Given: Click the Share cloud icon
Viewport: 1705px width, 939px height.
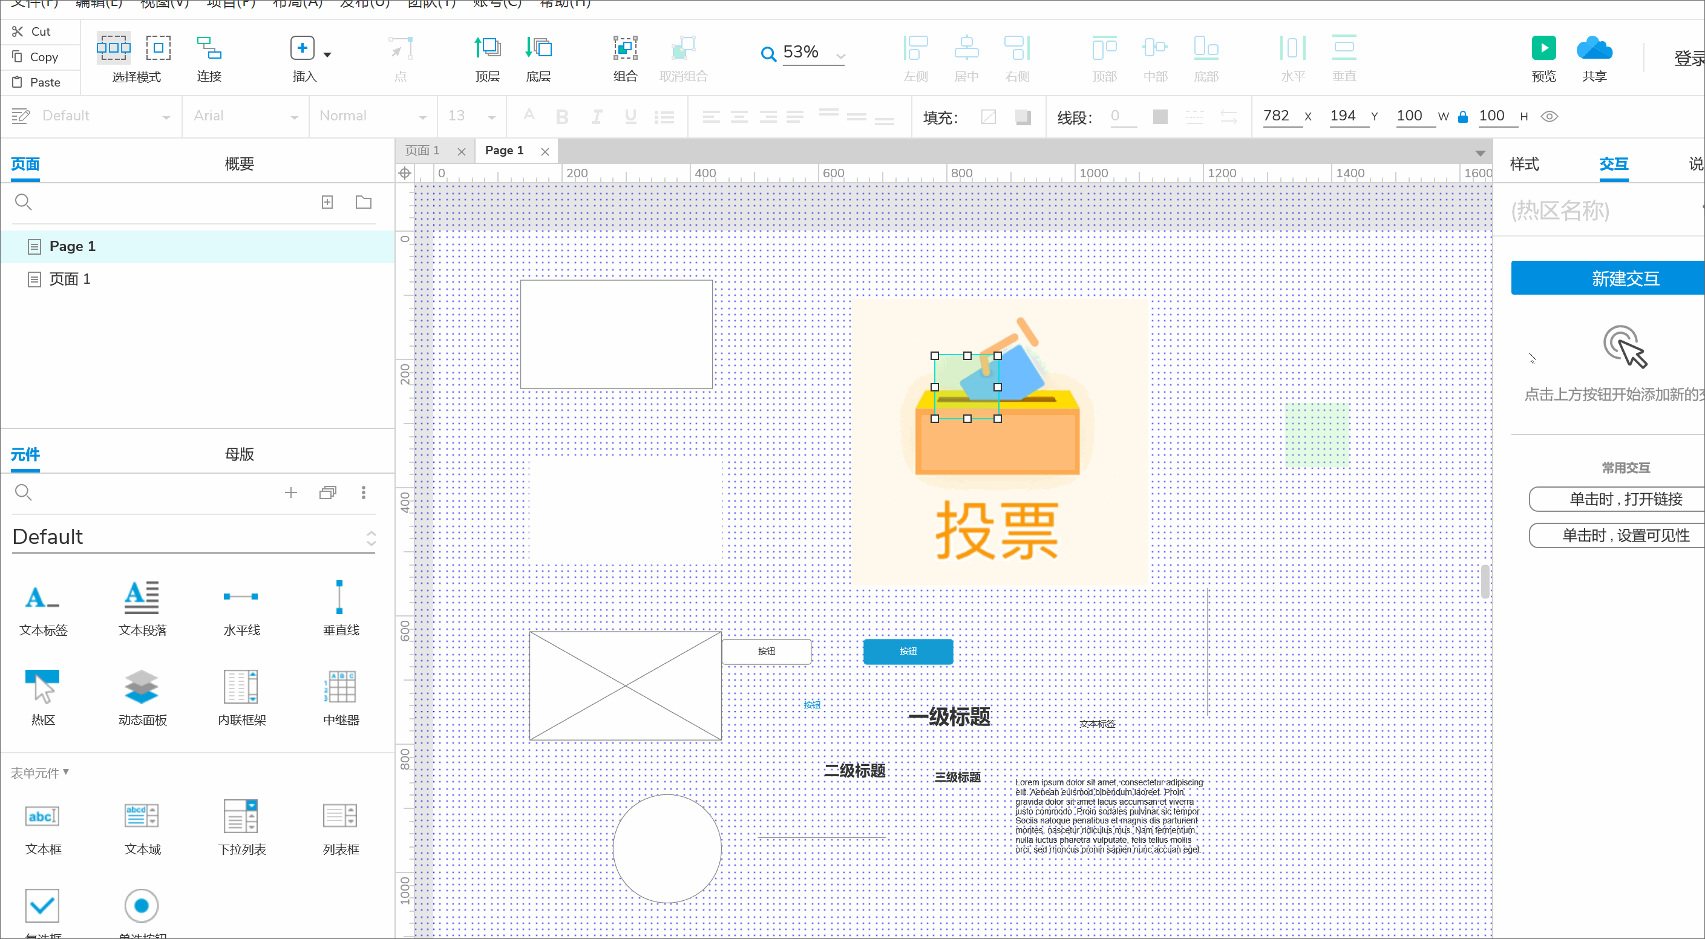Looking at the screenshot, I should click(1594, 48).
